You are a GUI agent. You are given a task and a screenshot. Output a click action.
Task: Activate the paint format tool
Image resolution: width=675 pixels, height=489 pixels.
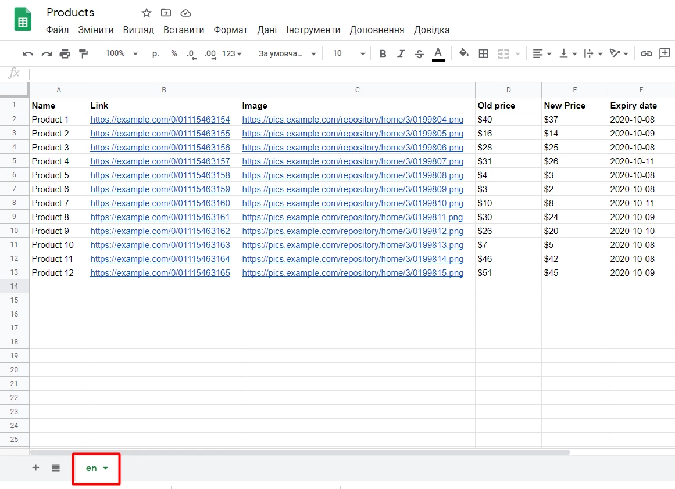coord(83,54)
